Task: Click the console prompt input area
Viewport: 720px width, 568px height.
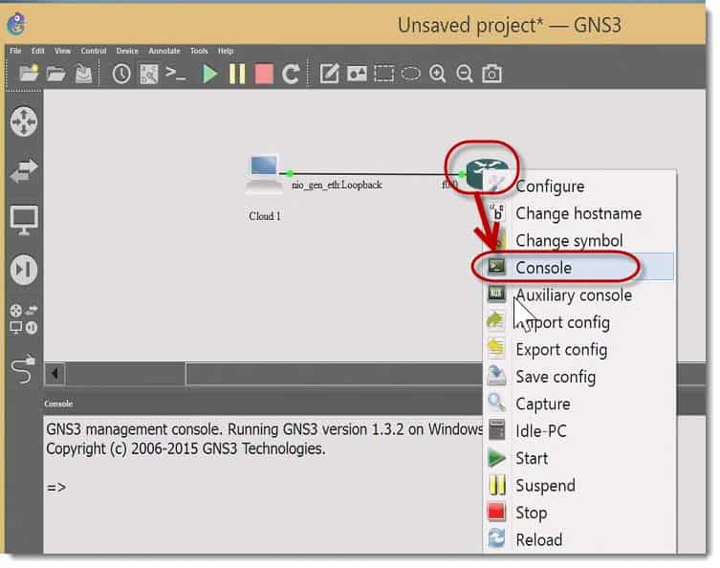Action: click(x=263, y=487)
